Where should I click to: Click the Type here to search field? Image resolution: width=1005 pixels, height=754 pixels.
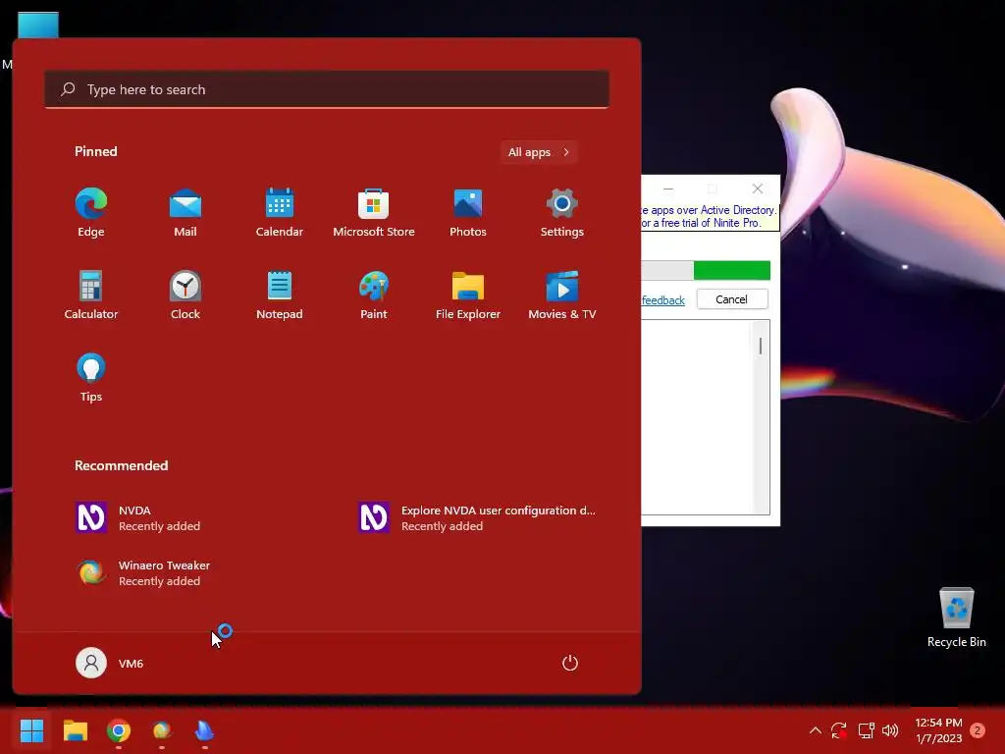pyautogui.click(x=327, y=89)
